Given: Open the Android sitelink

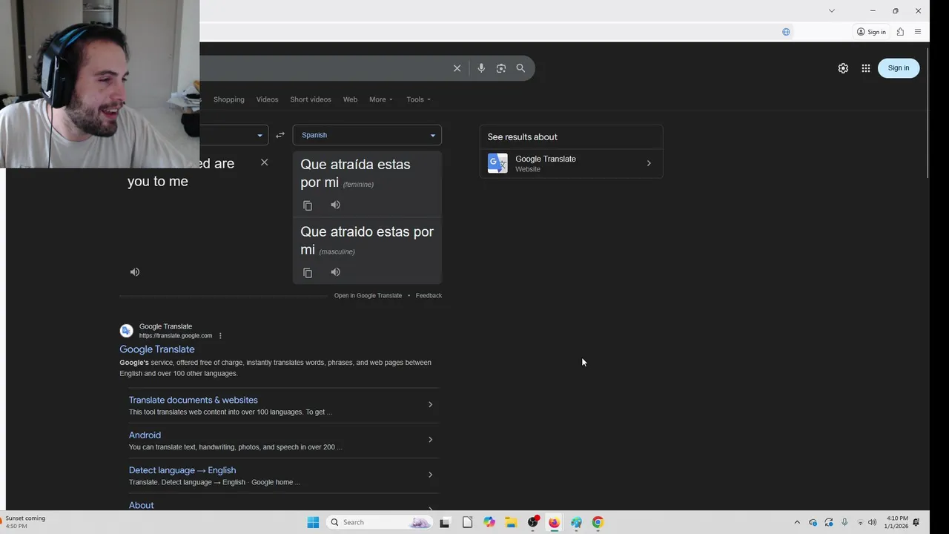Looking at the screenshot, I should [x=145, y=435].
